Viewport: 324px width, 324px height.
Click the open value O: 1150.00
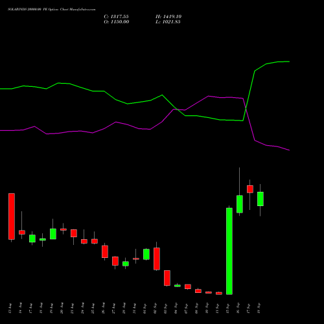pyautogui.click(x=117, y=22)
